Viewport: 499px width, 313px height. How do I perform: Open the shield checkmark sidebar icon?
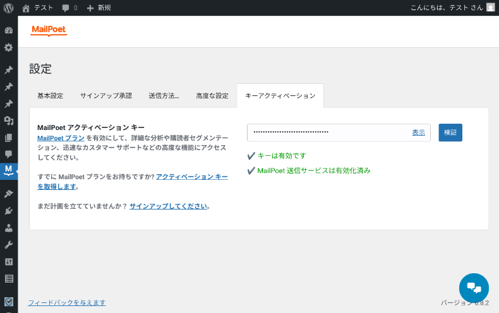pos(9,302)
